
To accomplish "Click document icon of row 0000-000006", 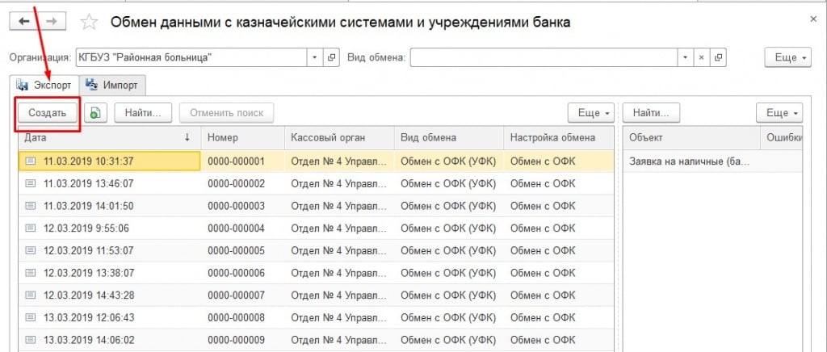I will 31,273.
